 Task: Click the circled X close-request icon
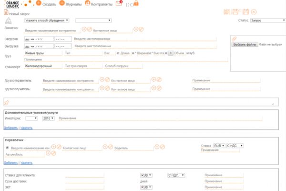pyautogui.click(x=254, y=12)
